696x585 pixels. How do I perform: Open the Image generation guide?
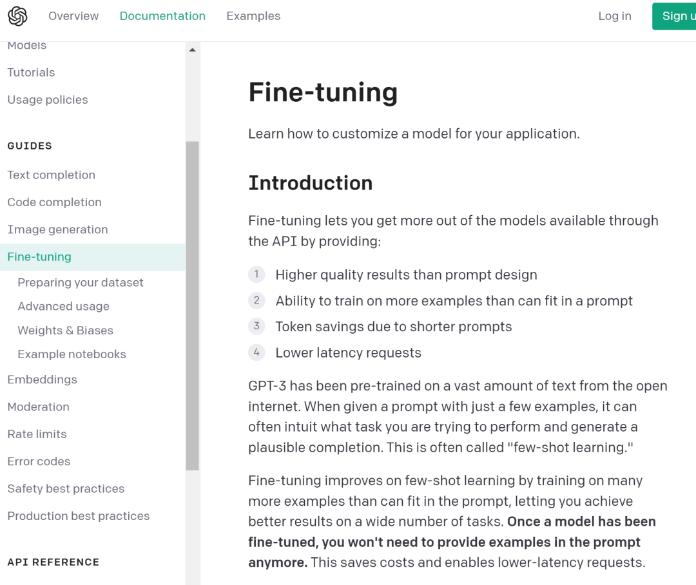pyautogui.click(x=58, y=229)
